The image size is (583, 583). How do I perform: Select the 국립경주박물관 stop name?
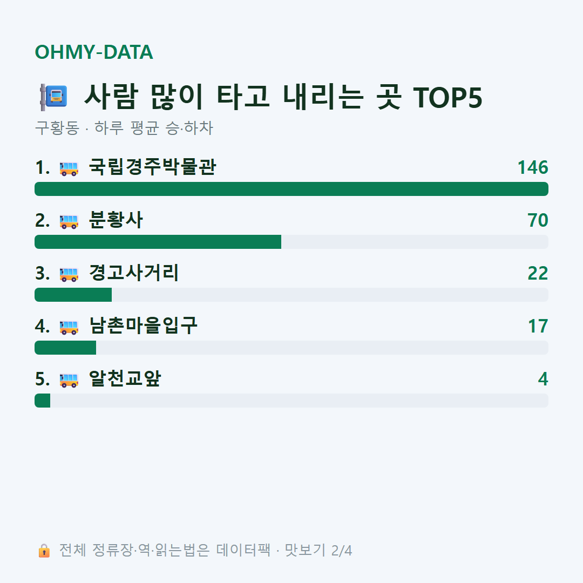point(152,167)
